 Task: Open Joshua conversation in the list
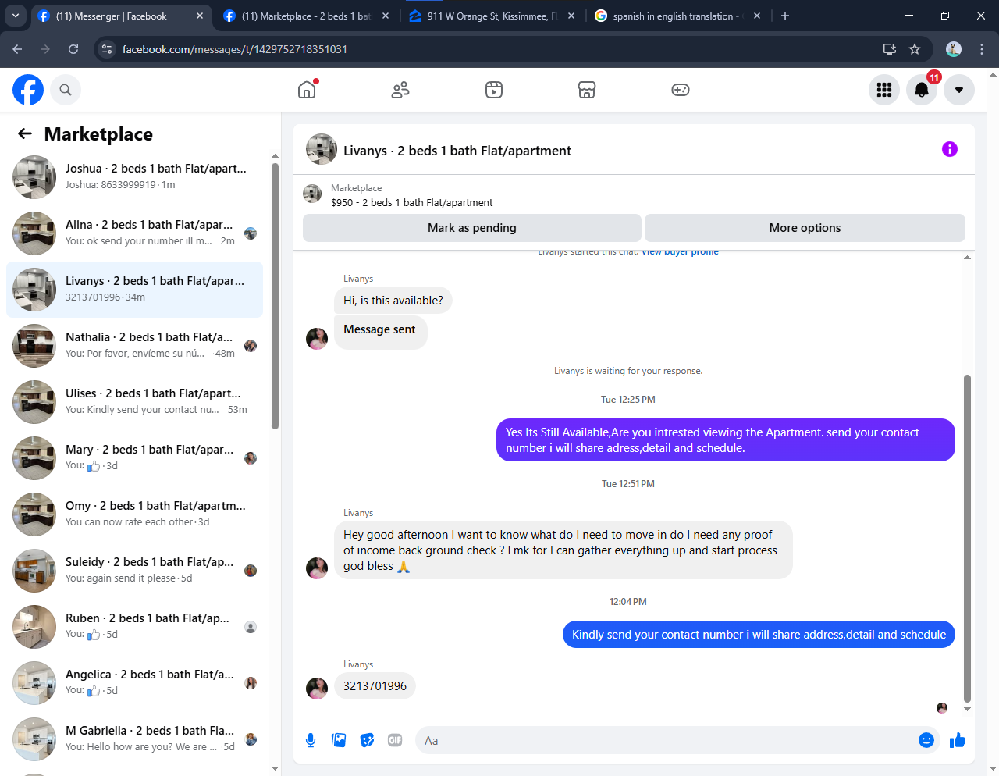pyautogui.click(x=134, y=177)
